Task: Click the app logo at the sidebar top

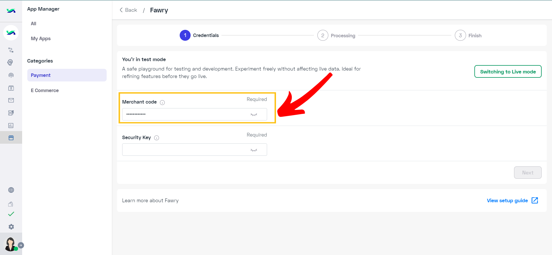Action: pyautogui.click(x=11, y=11)
